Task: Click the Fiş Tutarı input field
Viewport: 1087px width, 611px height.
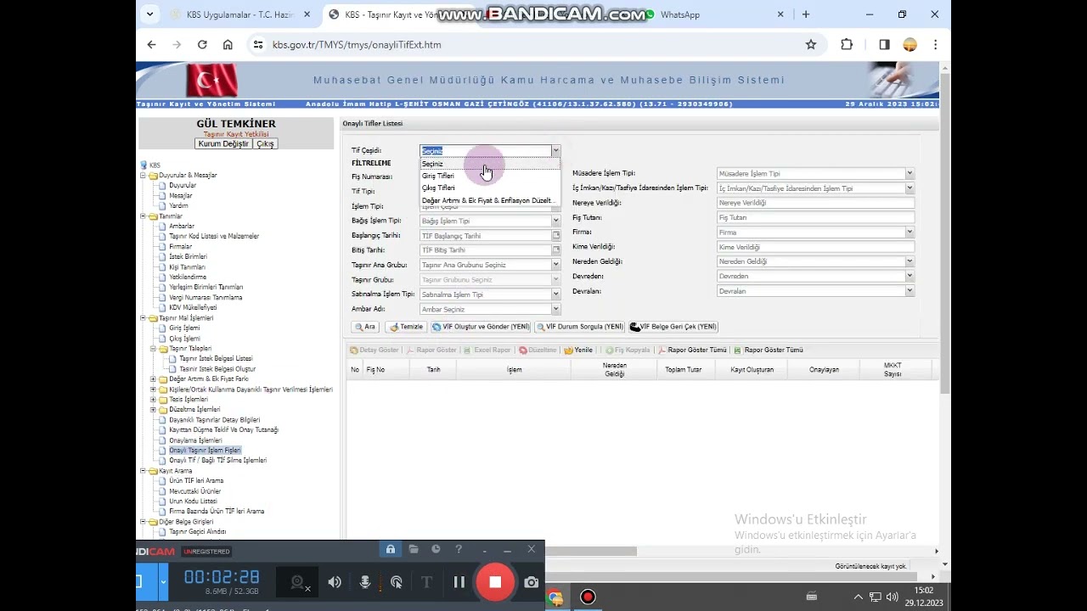Action: click(815, 217)
